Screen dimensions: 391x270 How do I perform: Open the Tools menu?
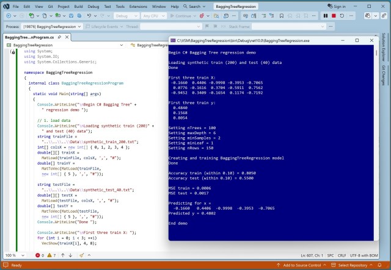(x=120, y=7)
